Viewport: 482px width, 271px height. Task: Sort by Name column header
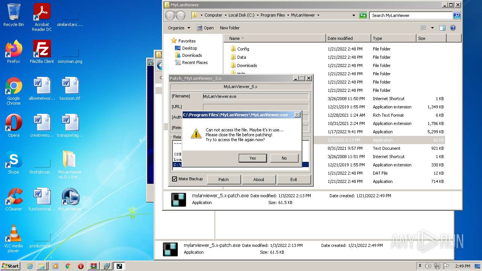(275, 38)
